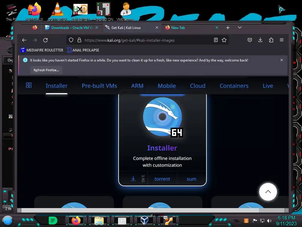Image resolution: width=302 pixels, height=227 pixels.
Task: Click the taskbar clock 6:18 PM
Action: pyautogui.click(x=286, y=220)
